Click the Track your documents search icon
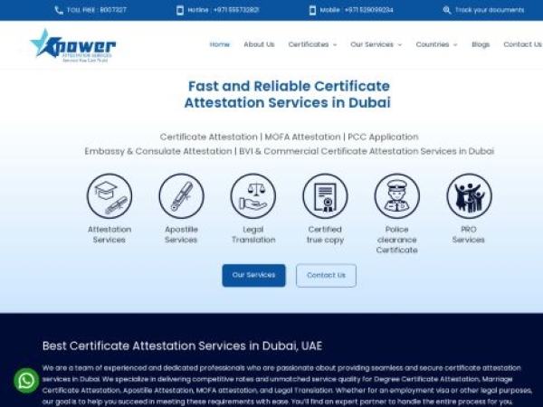The image size is (543, 407). tap(447, 10)
